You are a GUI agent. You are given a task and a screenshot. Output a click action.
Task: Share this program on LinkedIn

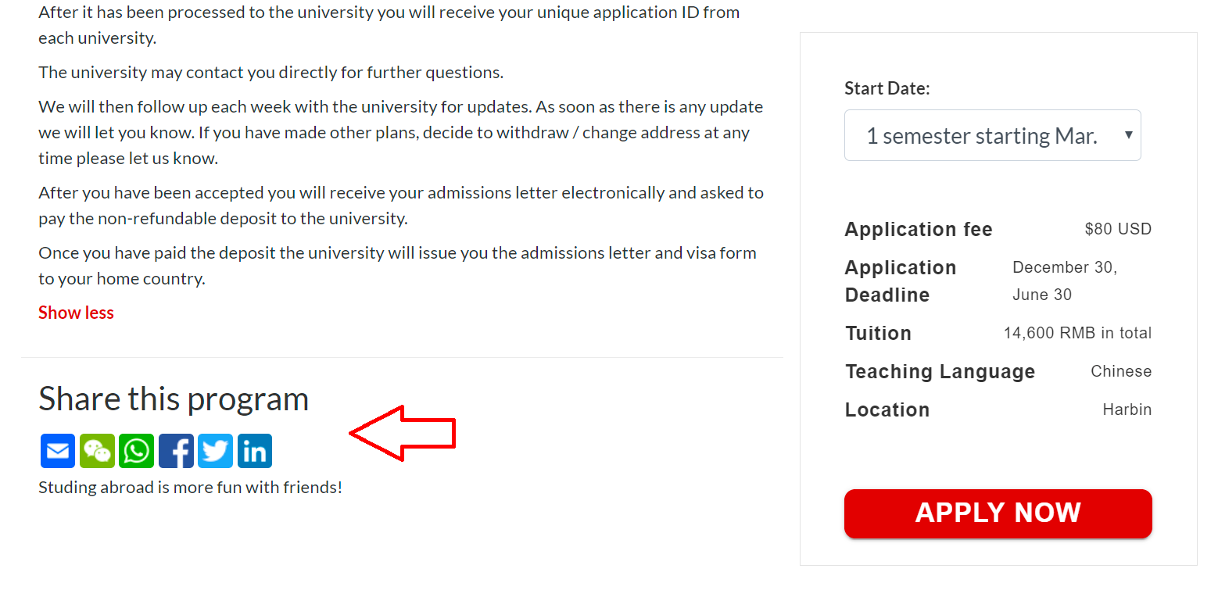pos(255,451)
